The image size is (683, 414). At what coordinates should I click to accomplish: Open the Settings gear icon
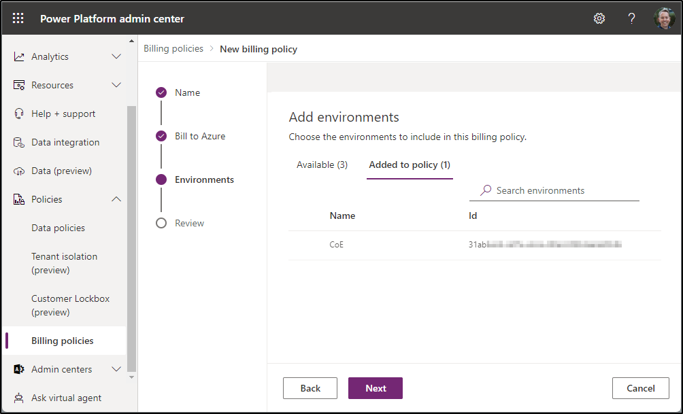click(599, 18)
